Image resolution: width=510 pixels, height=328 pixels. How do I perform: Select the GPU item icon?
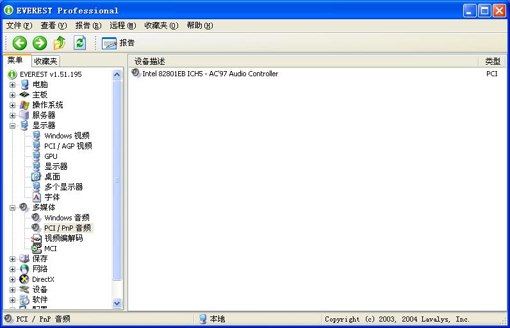(x=37, y=156)
